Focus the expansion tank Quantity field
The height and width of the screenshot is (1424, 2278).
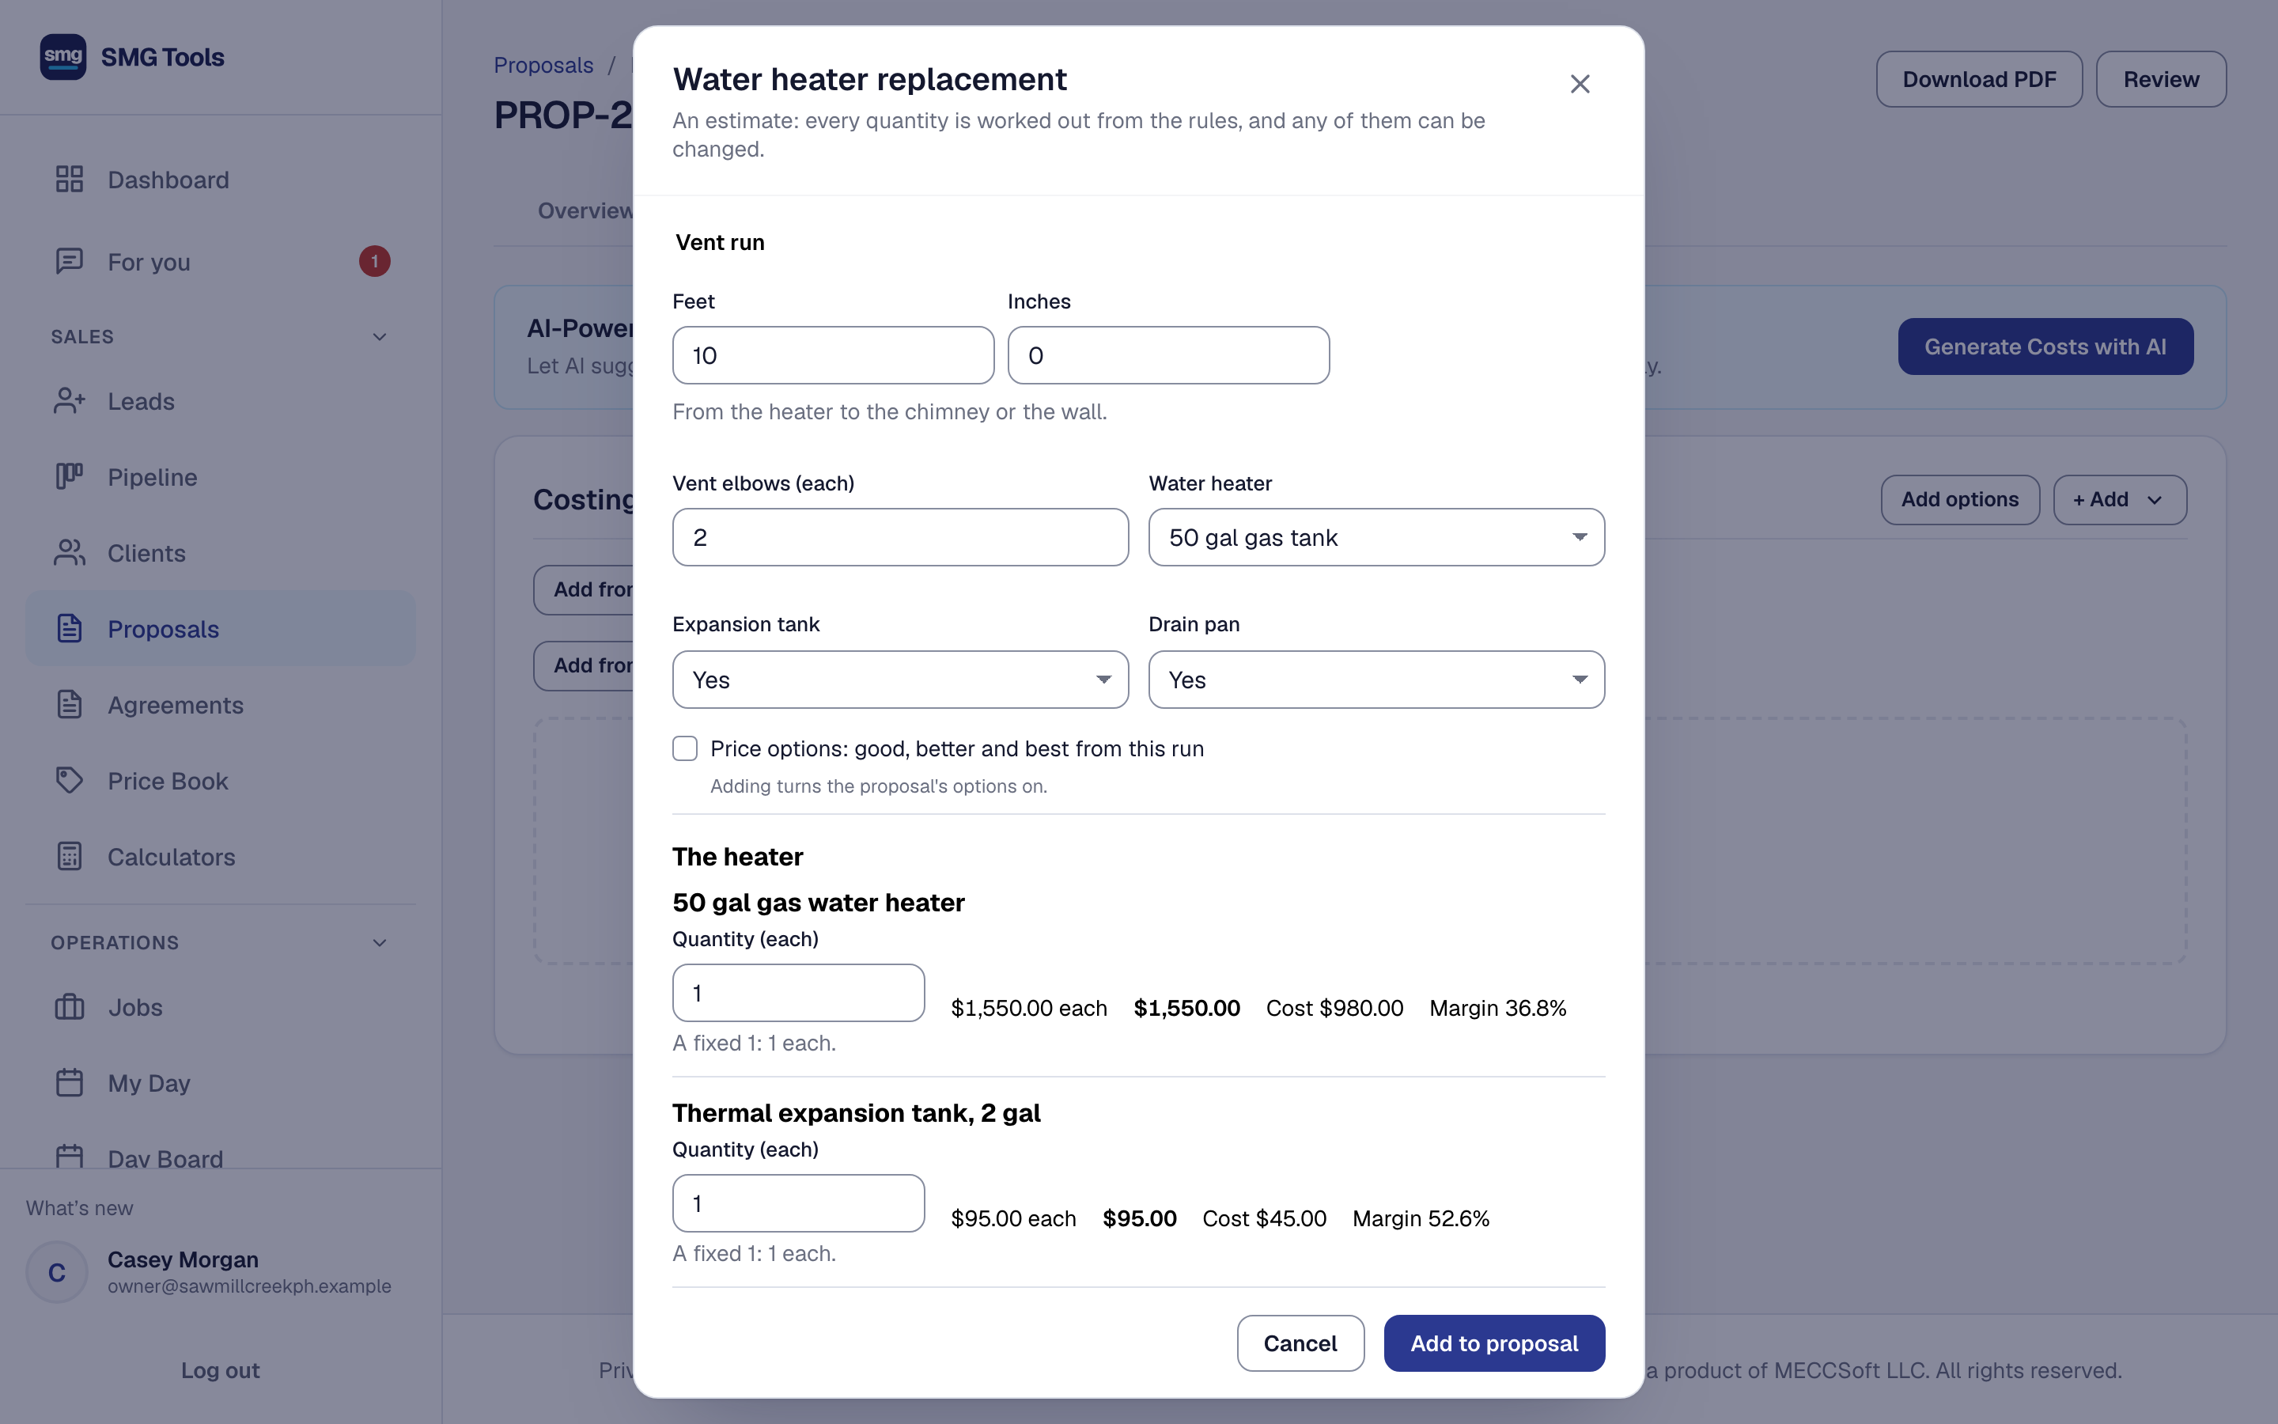click(x=798, y=1203)
